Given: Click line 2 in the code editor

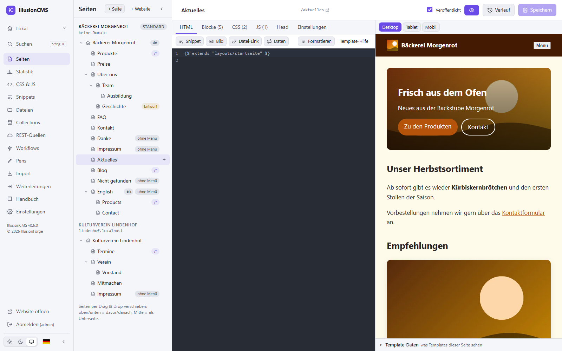Looking at the screenshot, I should pos(277,60).
